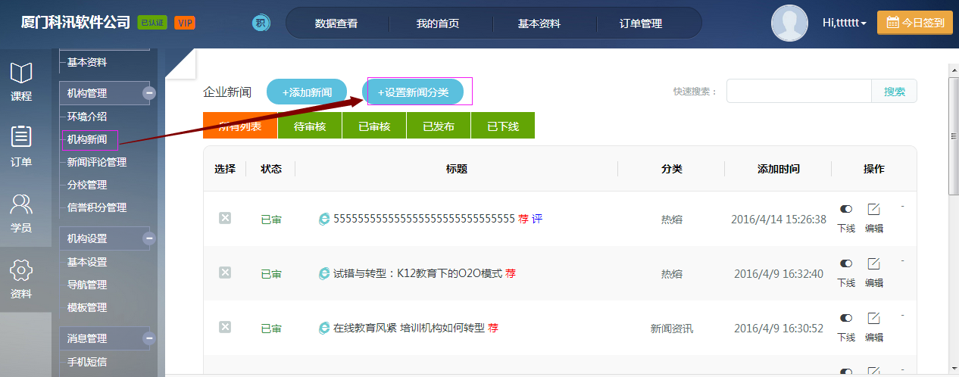This screenshot has width=959, height=377.
Task: Click the user avatar picture
Action: click(x=789, y=23)
